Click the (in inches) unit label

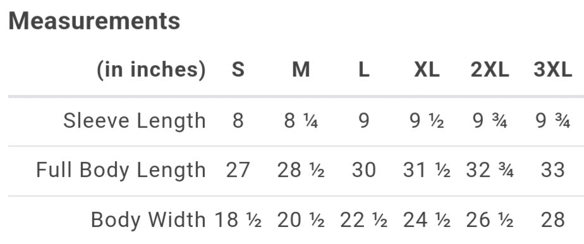(151, 70)
